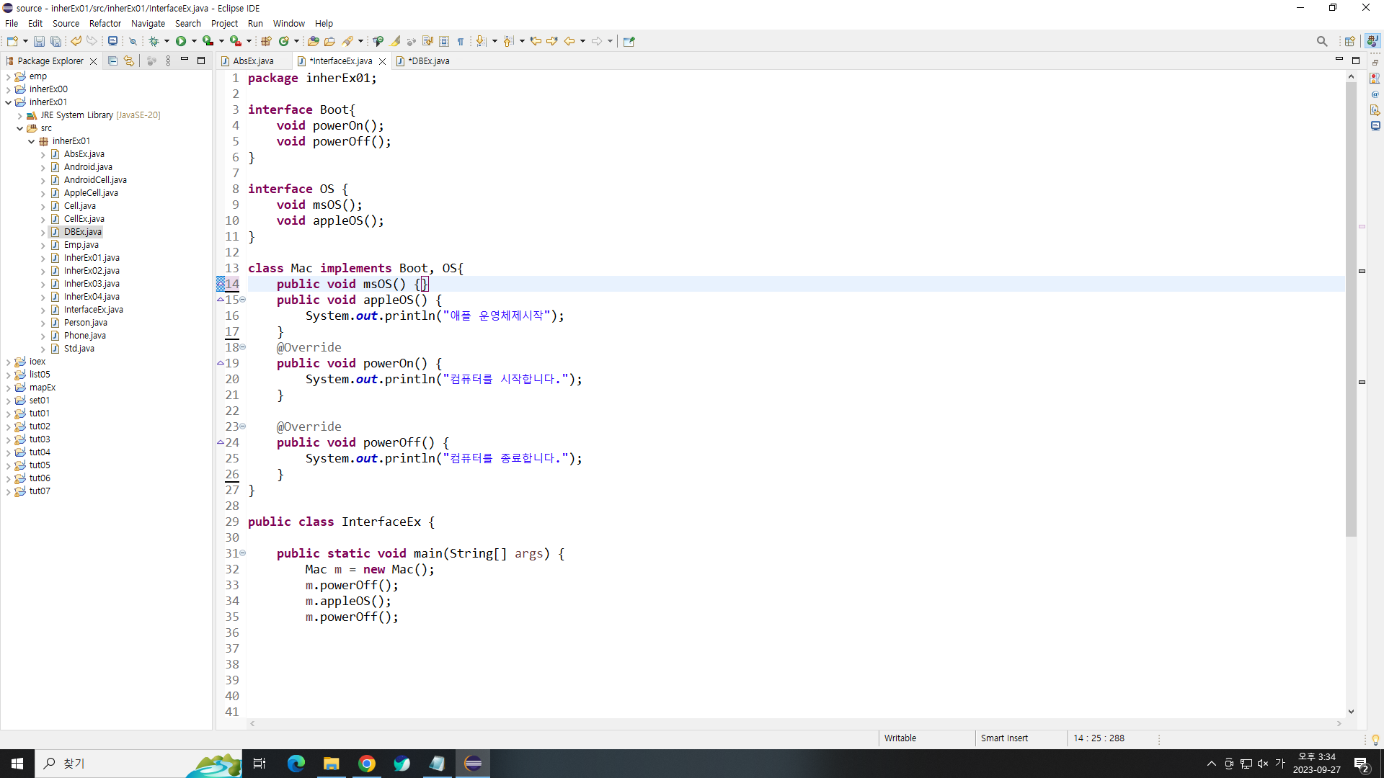The width and height of the screenshot is (1384, 778).
Task: Expand the tut01 project
Action: (8, 413)
